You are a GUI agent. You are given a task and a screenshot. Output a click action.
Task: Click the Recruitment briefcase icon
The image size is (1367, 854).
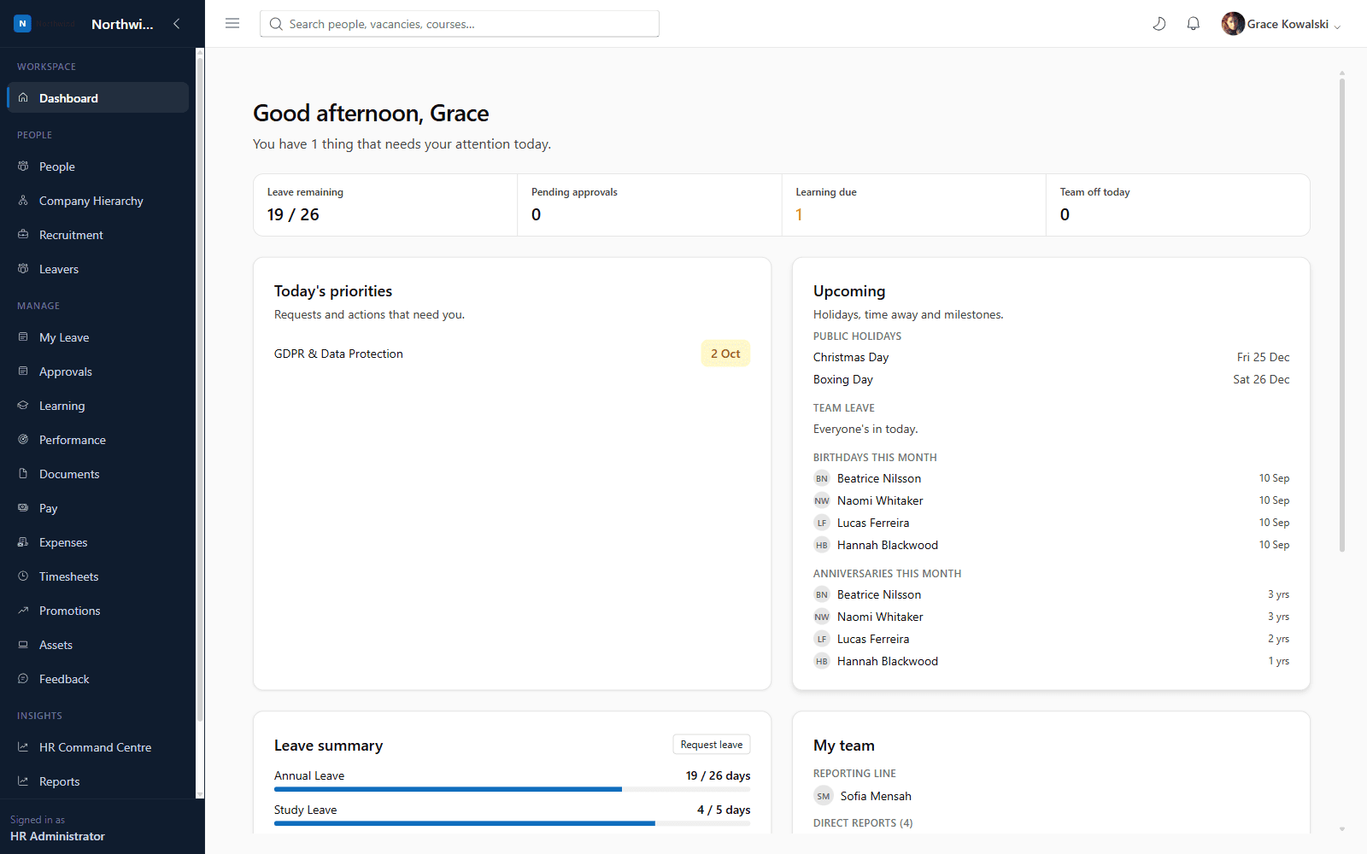coord(23,235)
